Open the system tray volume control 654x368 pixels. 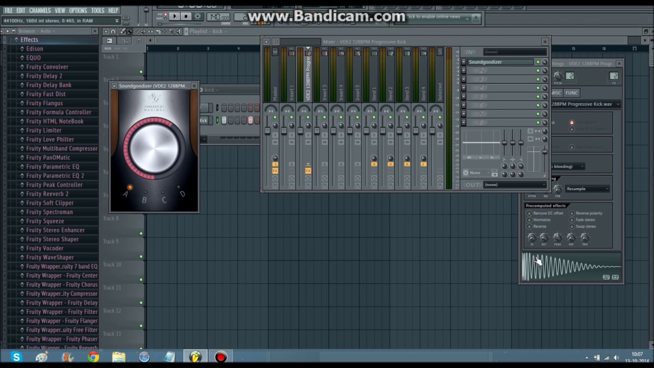point(616,358)
